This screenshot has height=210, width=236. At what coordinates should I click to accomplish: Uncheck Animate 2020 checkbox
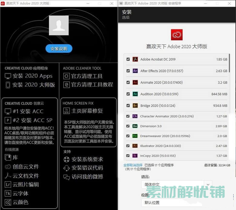128,82
